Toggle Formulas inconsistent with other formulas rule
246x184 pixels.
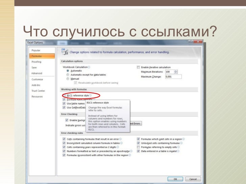pyautogui.click(x=64, y=155)
